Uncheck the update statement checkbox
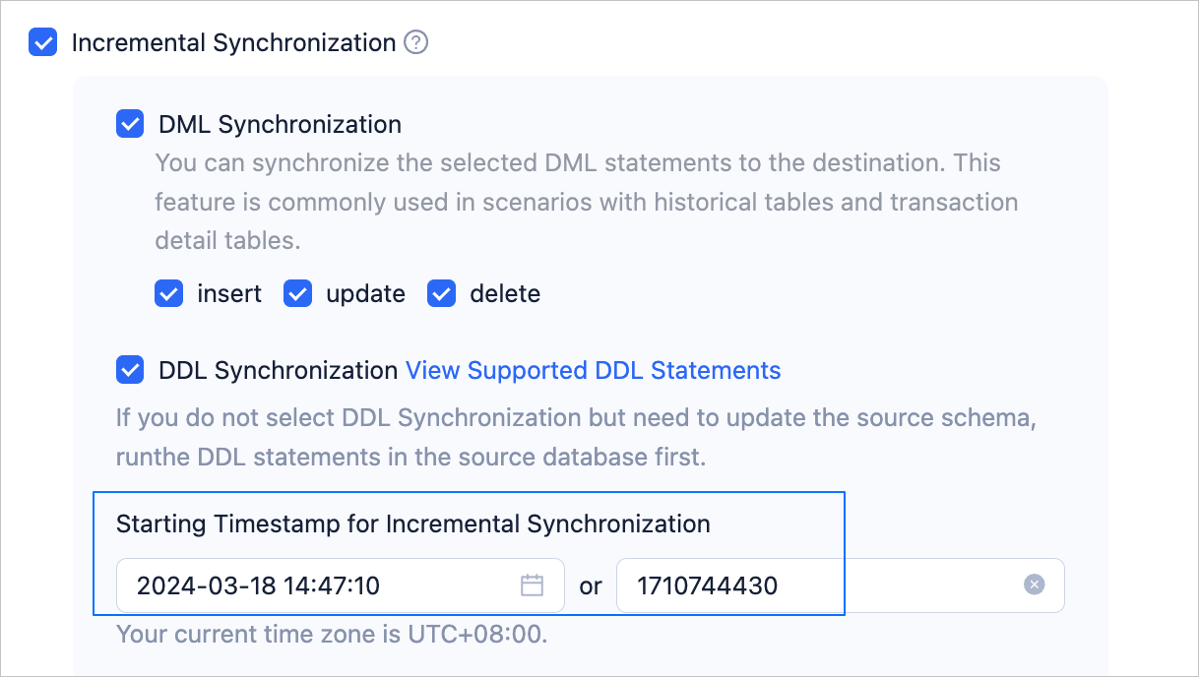 coord(298,293)
